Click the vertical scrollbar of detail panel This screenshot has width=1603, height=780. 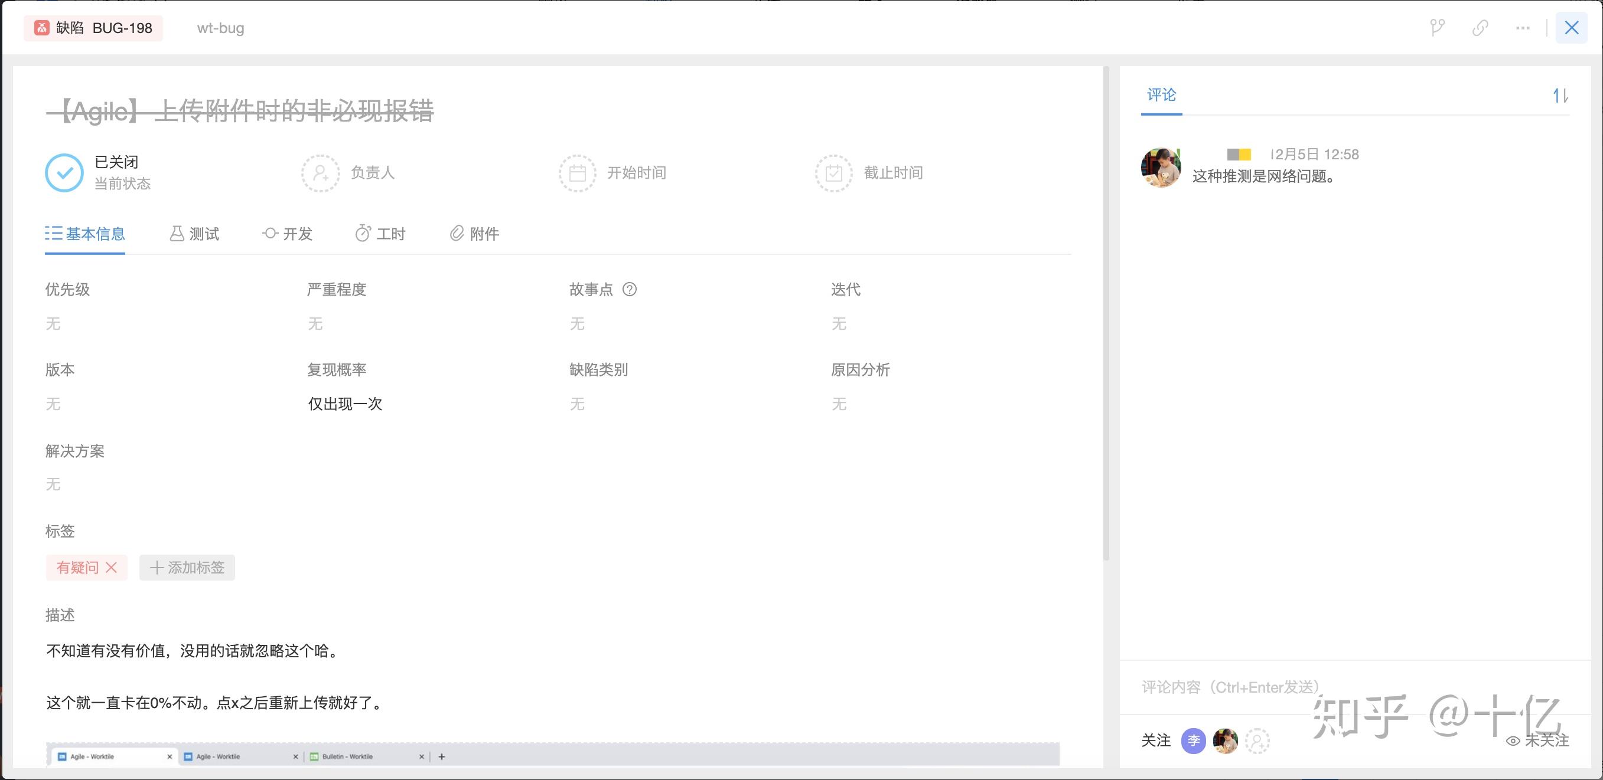point(1106,311)
